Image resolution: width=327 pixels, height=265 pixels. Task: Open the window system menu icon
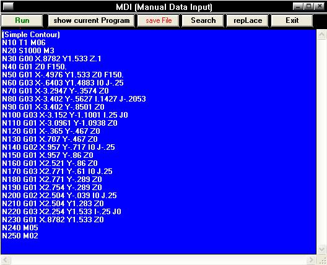coord(8,7)
